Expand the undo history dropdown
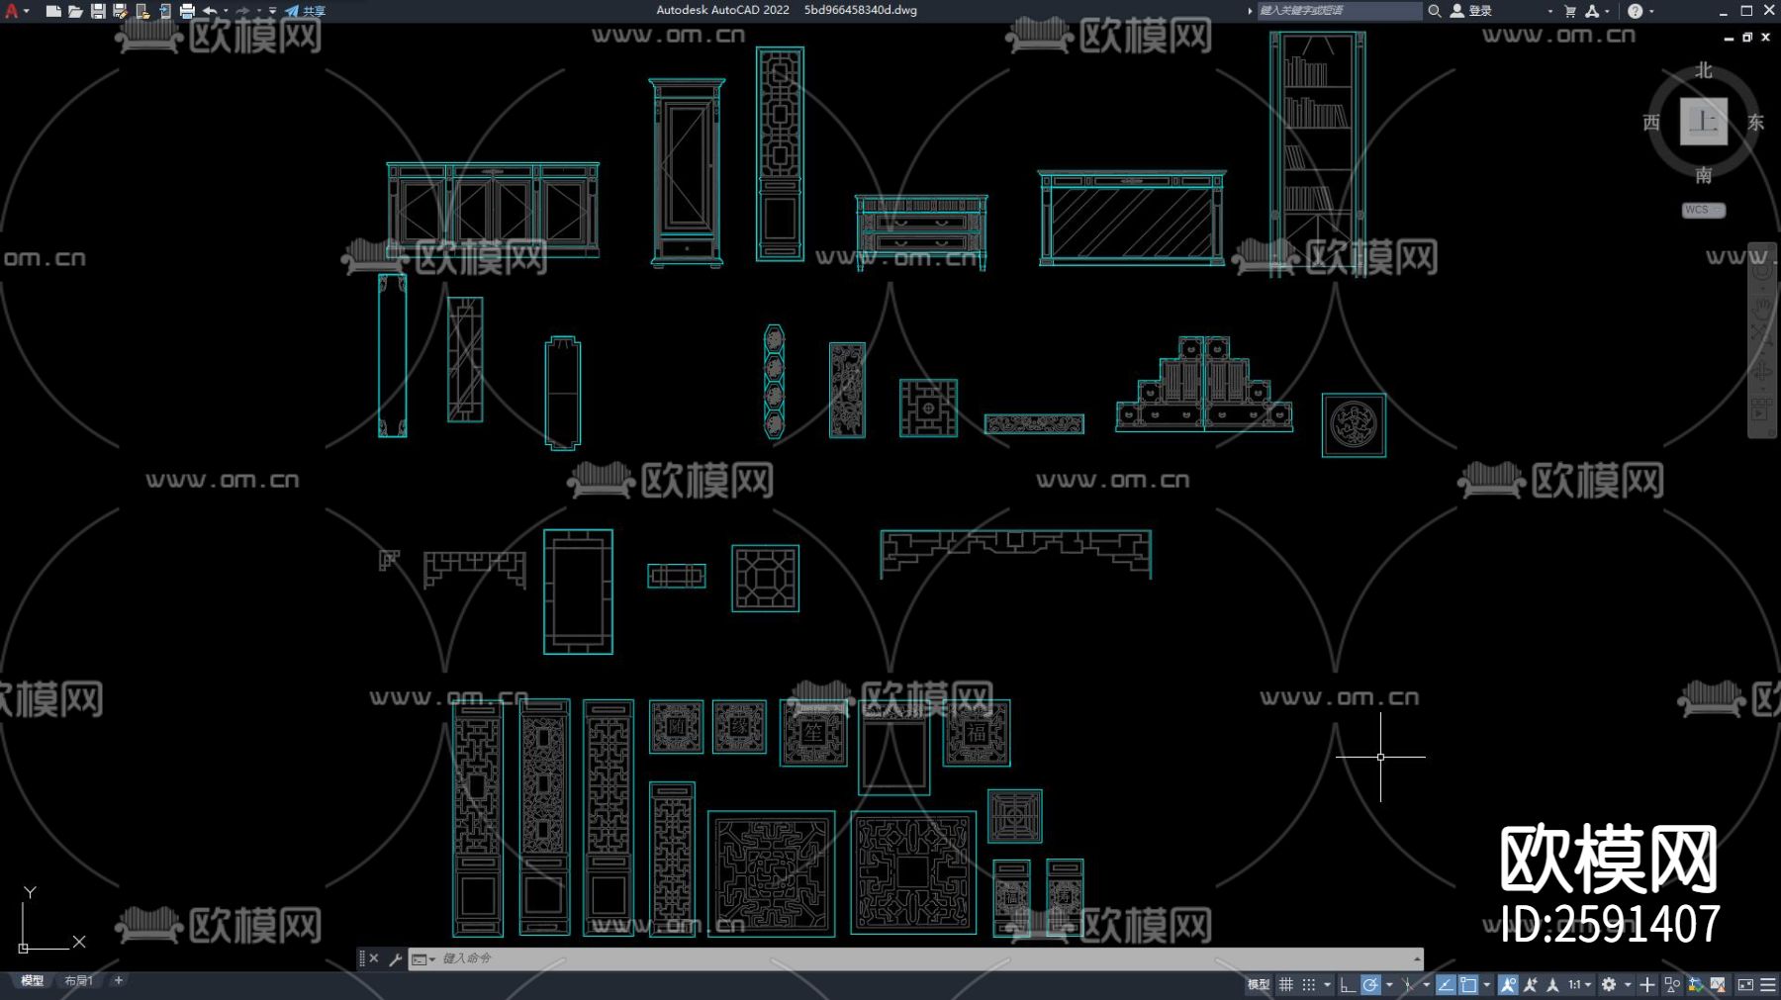Screen dimensions: 1781x1000 (x=226, y=11)
